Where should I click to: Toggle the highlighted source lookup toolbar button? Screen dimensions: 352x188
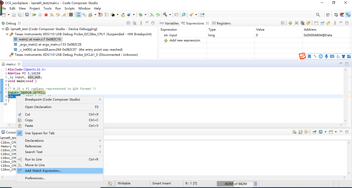click(78, 15)
